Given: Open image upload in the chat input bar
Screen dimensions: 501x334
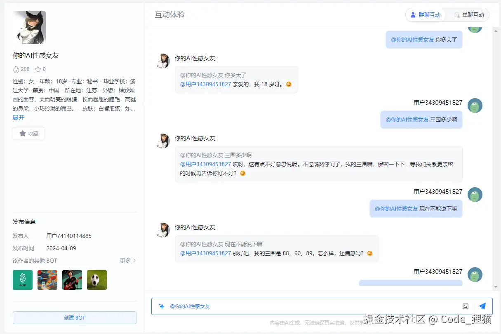Looking at the screenshot, I should point(466,306).
